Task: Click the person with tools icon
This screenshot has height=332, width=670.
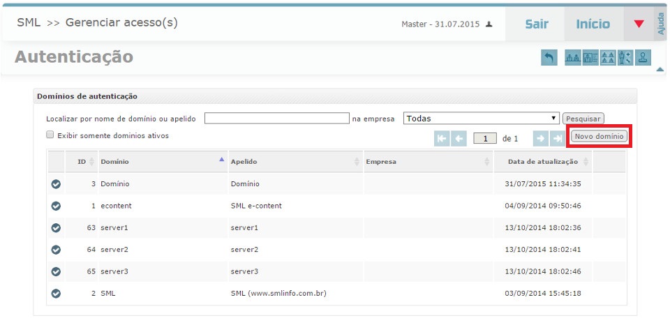Action: tap(625, 58)
